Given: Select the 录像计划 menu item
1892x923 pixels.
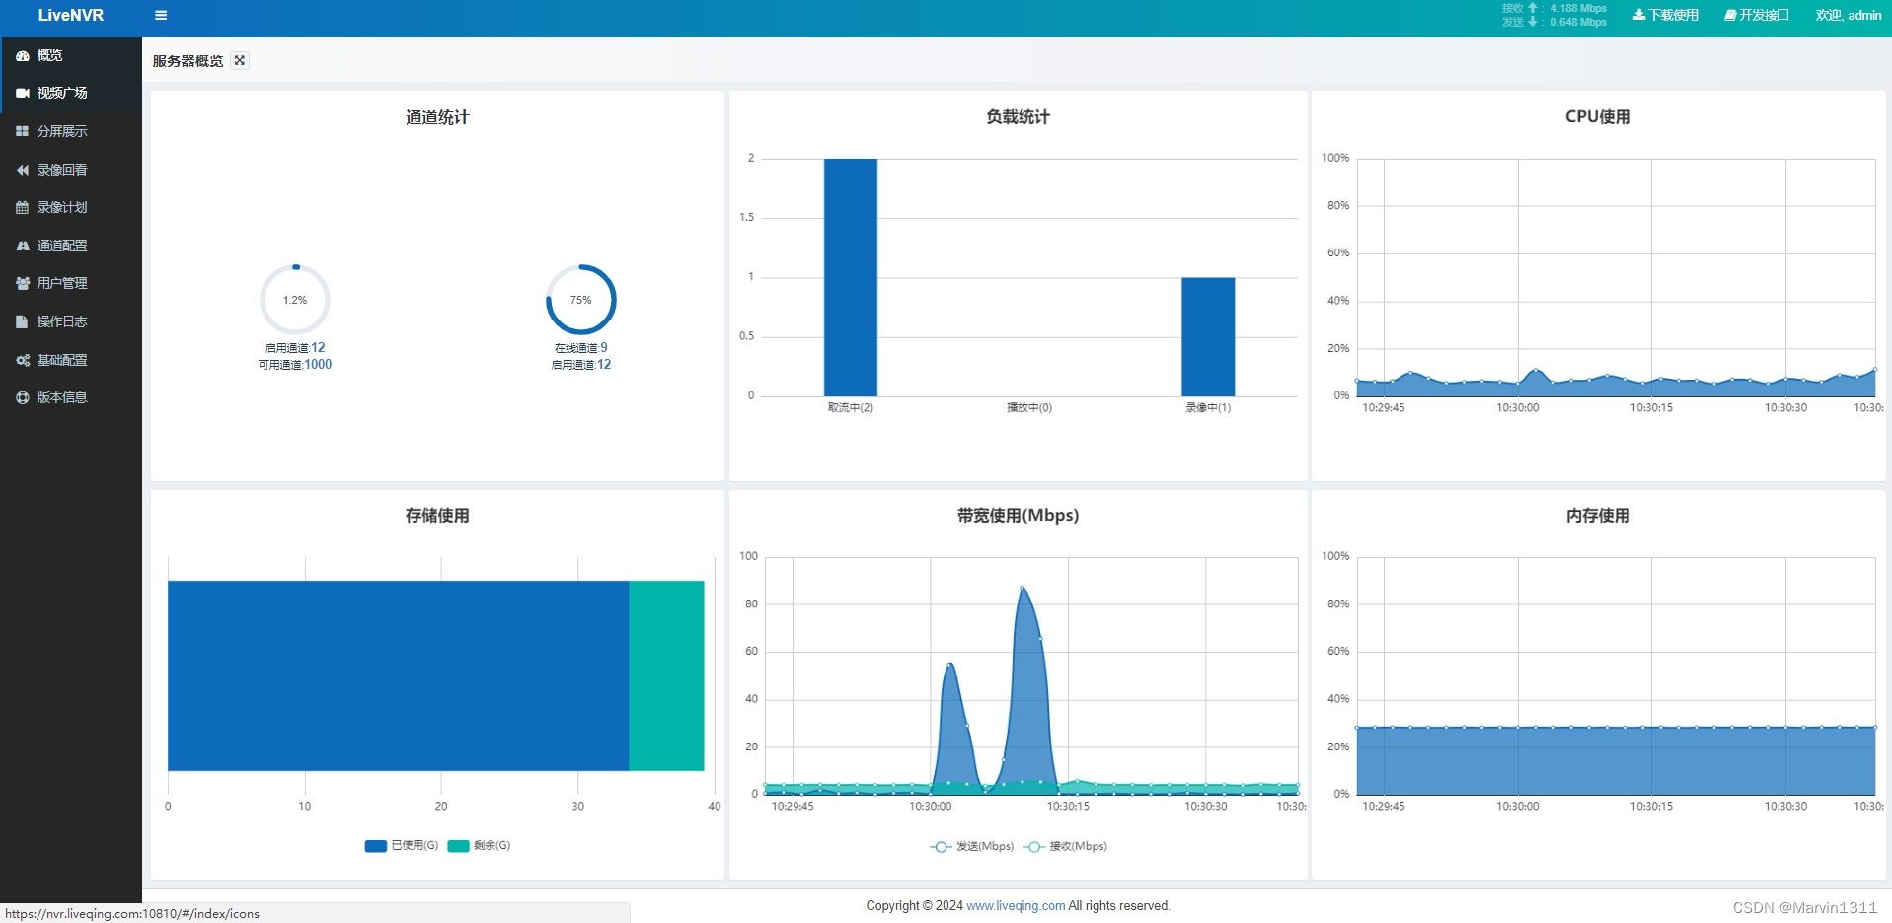Looking at the screenshot, I should [71, 207].
